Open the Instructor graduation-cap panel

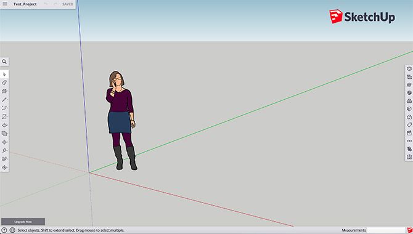409,85
